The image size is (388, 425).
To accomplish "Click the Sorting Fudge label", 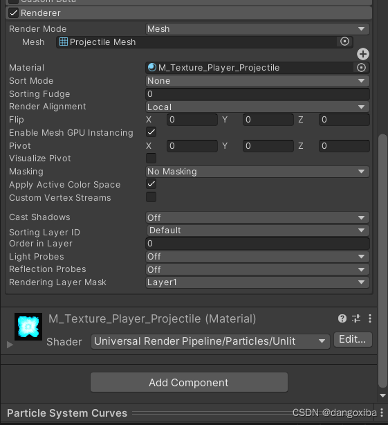I will 39,94.
